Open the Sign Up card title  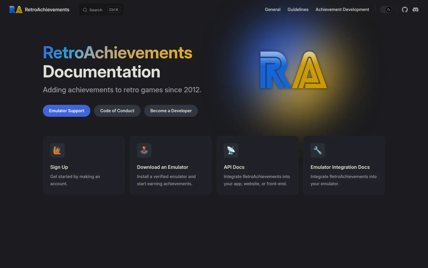59,167
